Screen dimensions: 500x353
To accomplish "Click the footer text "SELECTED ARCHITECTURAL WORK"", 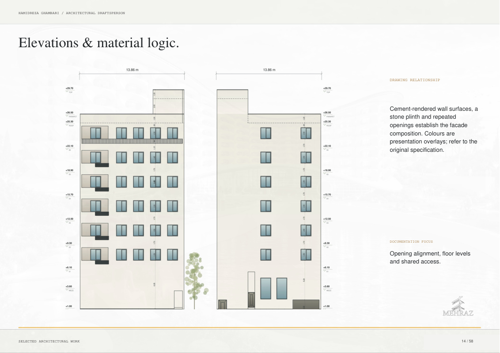I will pos(49,341).
